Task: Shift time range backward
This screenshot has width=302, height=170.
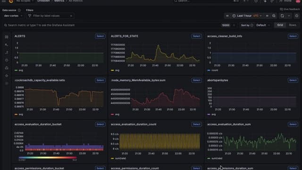Action: 227,16
